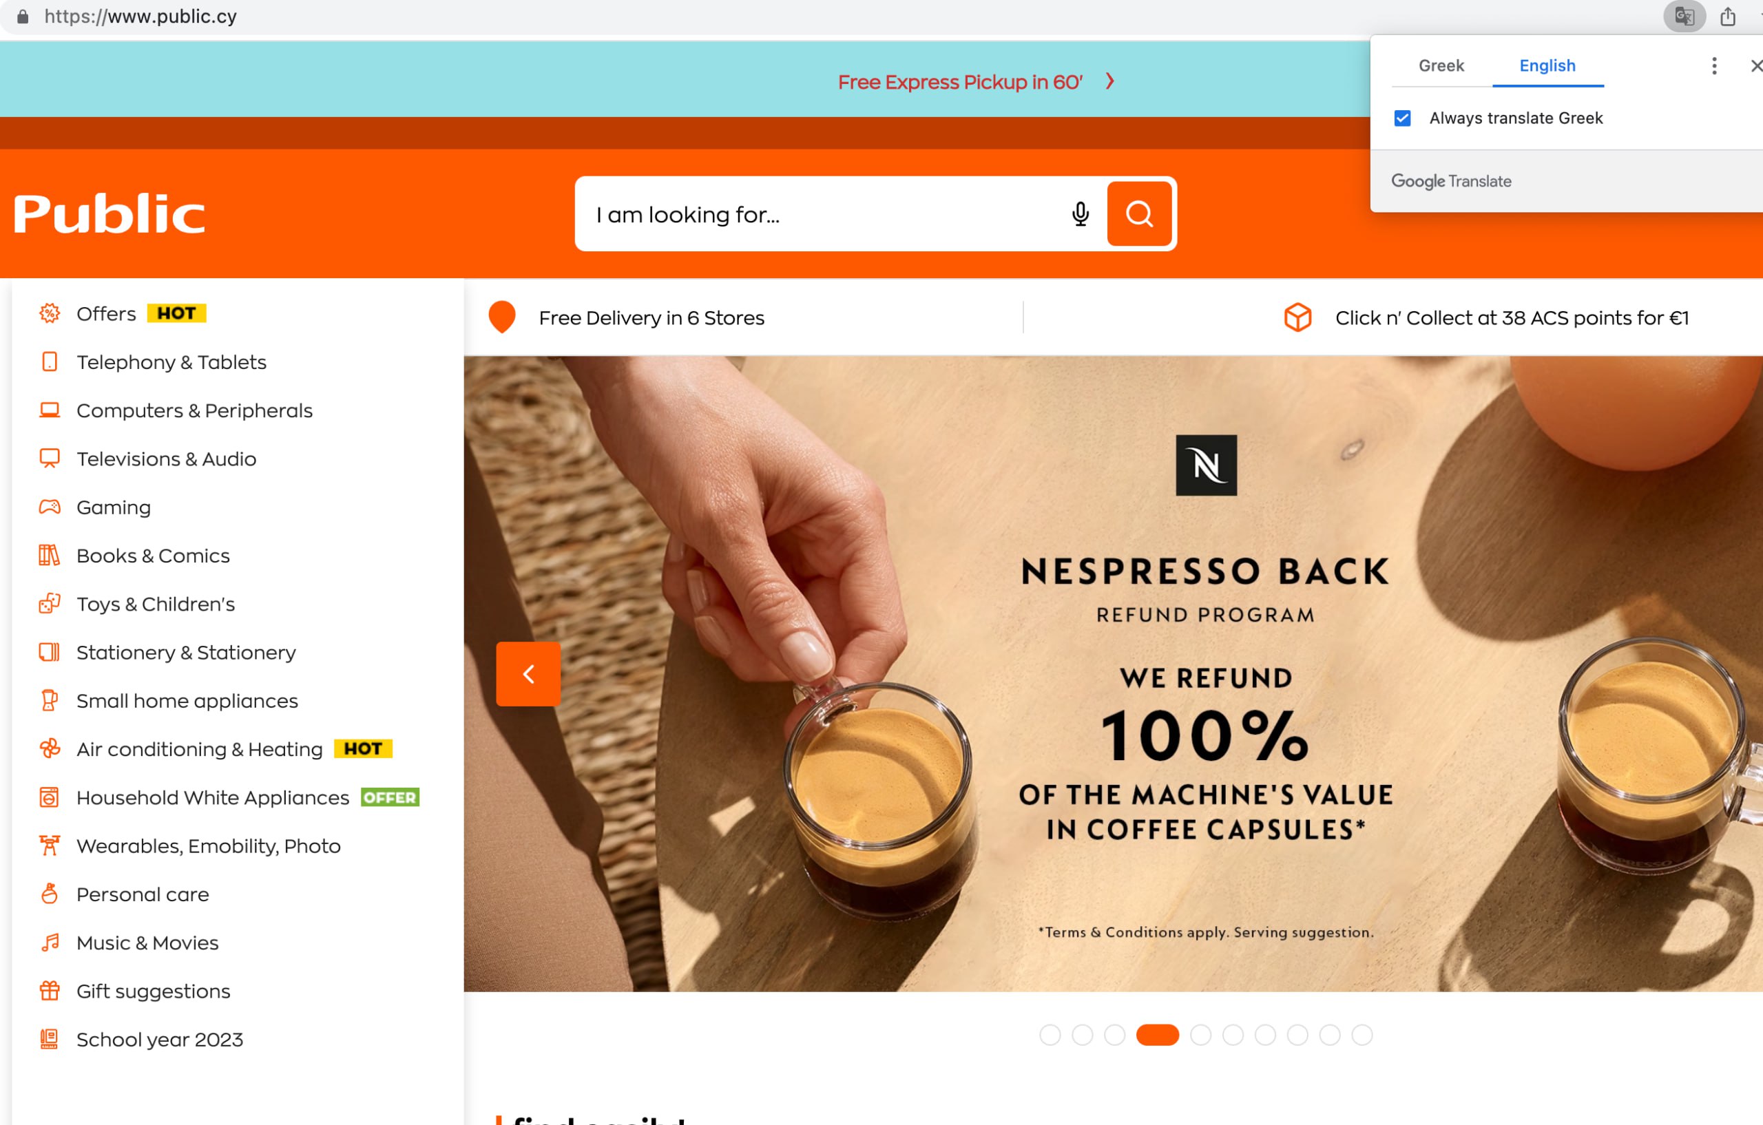The image size is (1763, 1125).
Task: Expand the Free Express Pickup chevron
Action: click(x=1110, y=81)
